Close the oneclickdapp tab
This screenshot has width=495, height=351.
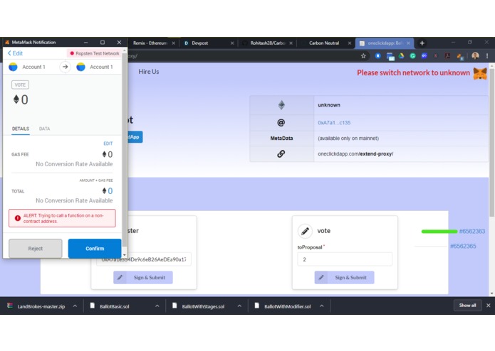(x=408, y=43)
